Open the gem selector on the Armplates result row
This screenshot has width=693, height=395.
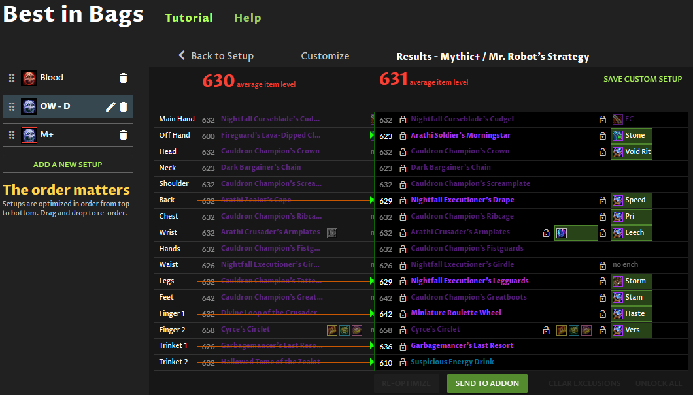click(x=576, y=233)
